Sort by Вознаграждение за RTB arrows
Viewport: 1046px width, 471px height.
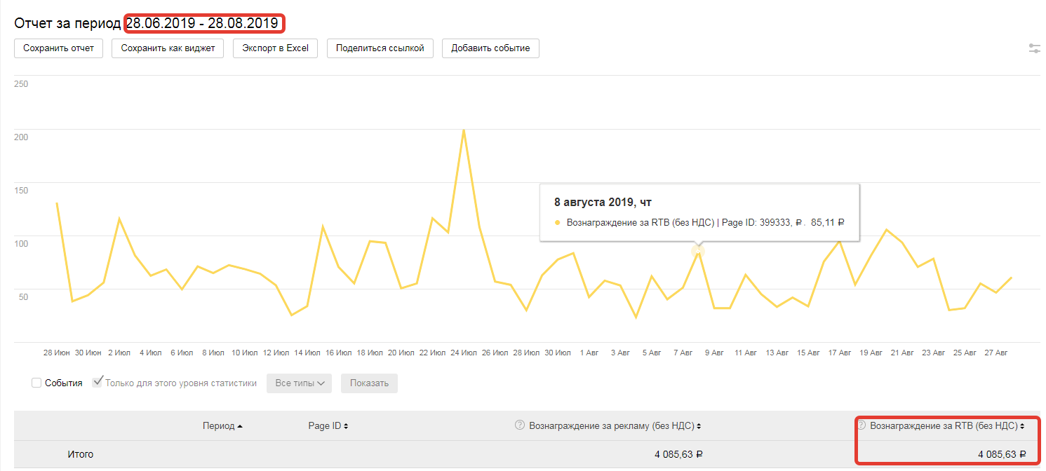(1022, 426)
